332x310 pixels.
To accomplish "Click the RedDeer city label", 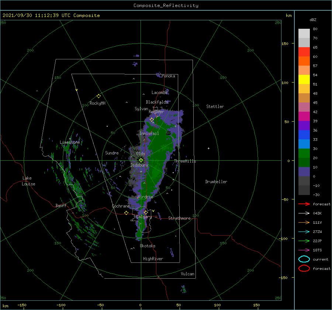I will point(156,112).
